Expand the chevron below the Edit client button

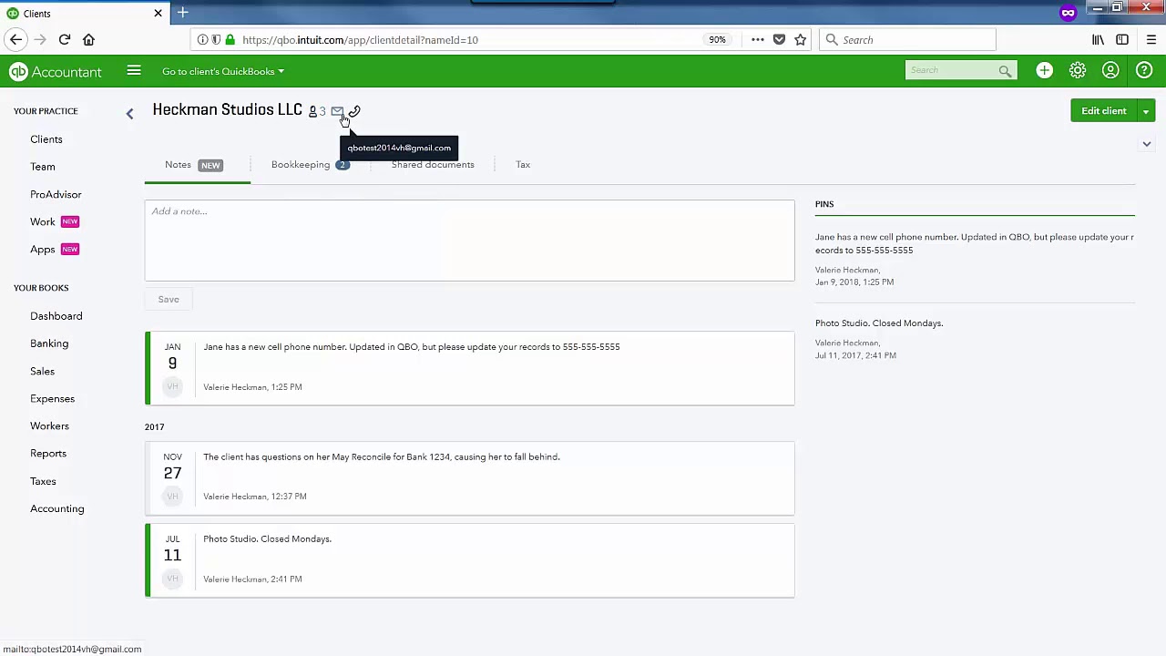(1147, 144)
